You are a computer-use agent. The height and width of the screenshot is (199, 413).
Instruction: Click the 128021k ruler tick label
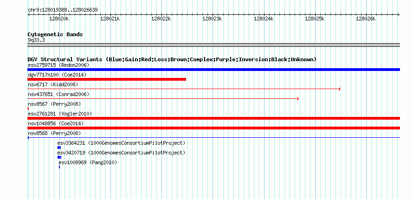coord(110,19)
